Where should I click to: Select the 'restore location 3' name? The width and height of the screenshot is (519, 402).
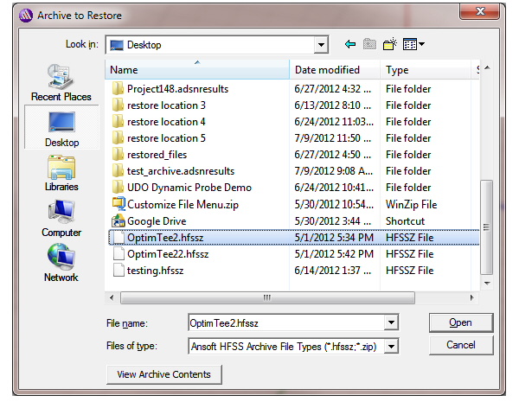pyautogui.click(x=166, y=105)
